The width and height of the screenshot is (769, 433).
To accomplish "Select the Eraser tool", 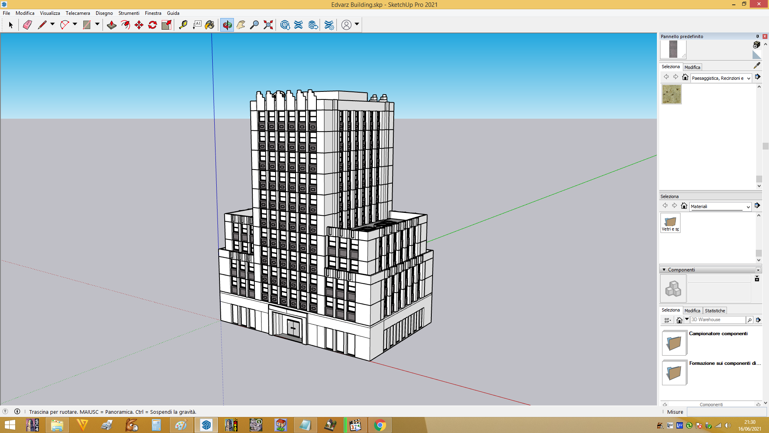I will coord(27,25).
